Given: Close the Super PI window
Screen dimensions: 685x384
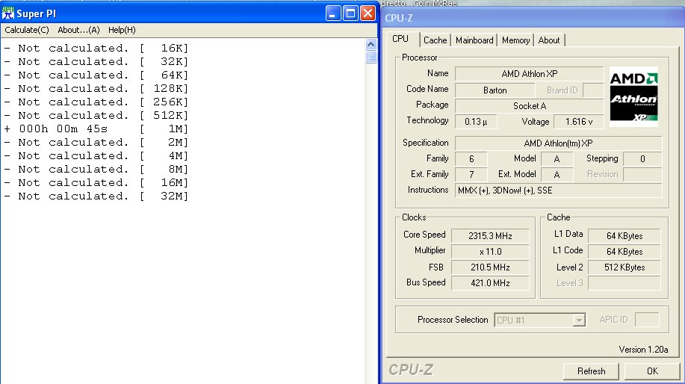Looking at the screenshot, I should [367, 13].
